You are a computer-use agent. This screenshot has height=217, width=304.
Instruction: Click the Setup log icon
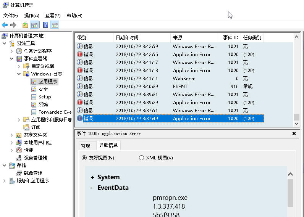coord(34,97)
